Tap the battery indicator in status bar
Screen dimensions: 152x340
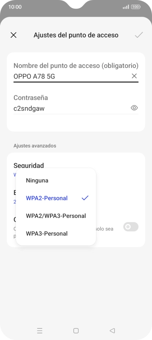(136, 7)
